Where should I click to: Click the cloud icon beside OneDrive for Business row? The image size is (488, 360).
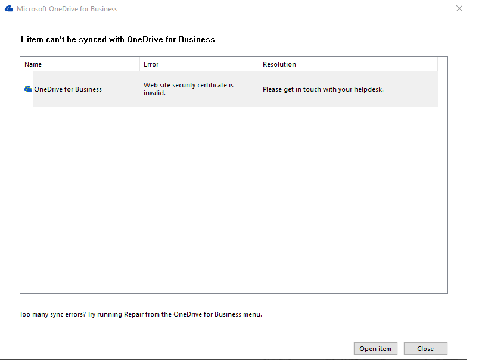pyautogui.click(x=28, y=89)
